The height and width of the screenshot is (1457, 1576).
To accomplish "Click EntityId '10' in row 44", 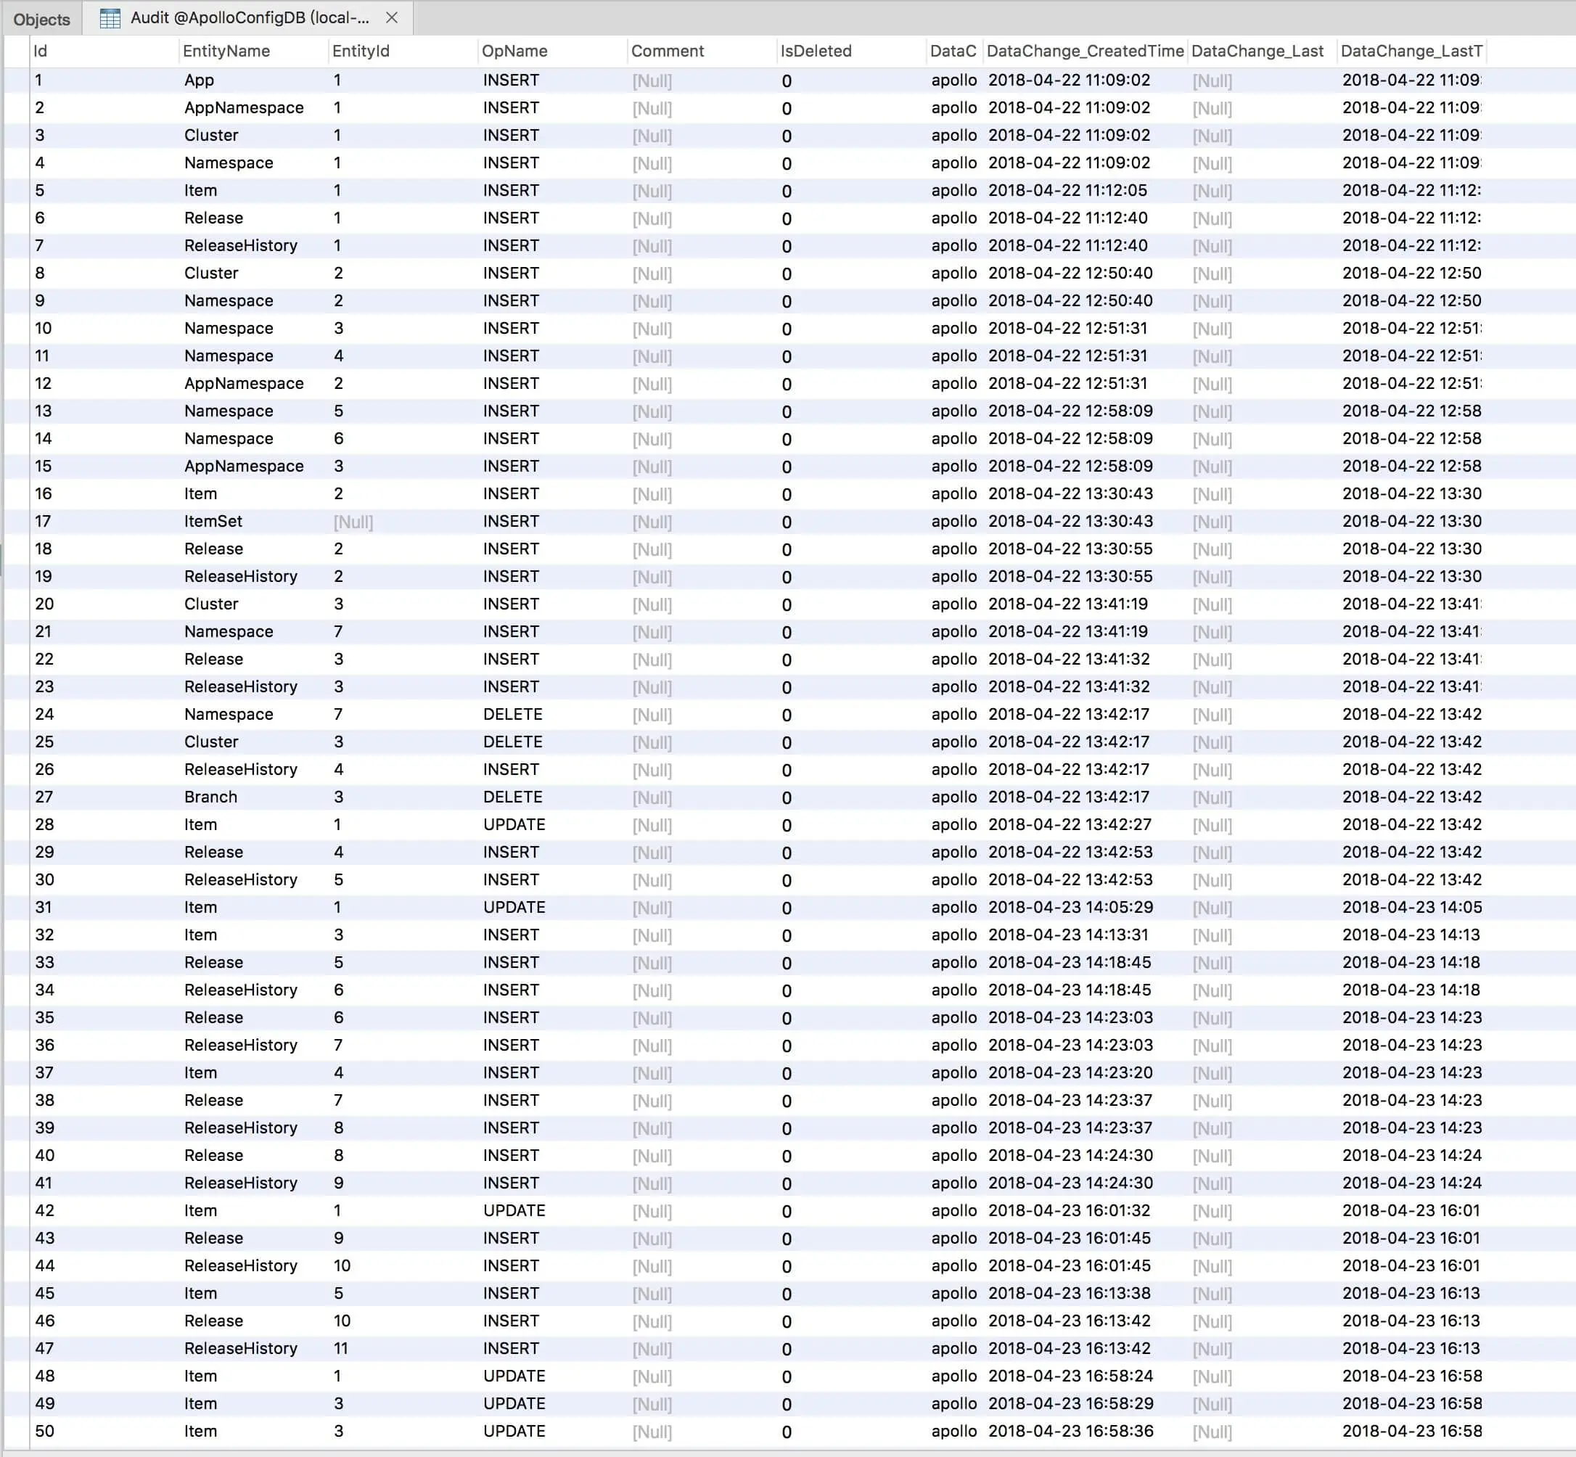I will click(x=342, y=1265).
